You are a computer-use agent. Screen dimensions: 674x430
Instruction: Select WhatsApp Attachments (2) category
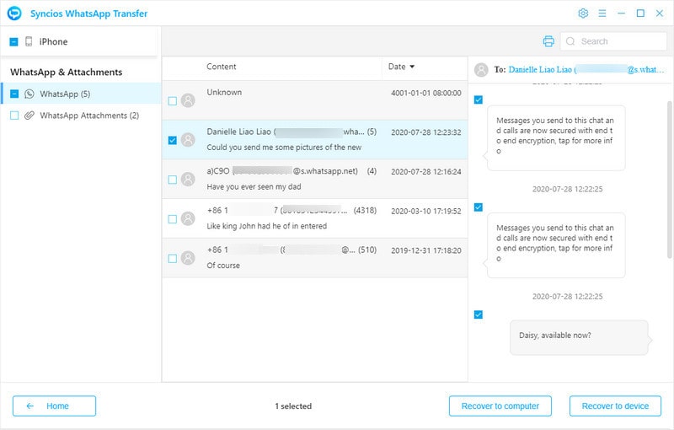pyautogui.click(x=81, y=116)
